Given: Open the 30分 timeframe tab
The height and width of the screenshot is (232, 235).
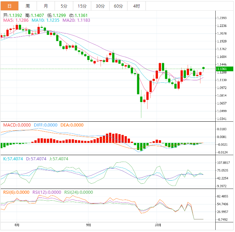Looking at the screenshot, I should 100,6.
